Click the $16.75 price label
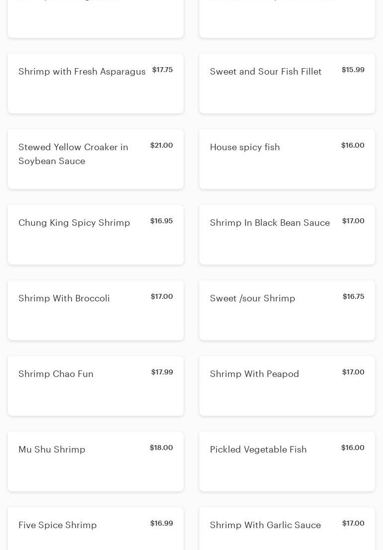383x550 pixels. click(354, 296)
